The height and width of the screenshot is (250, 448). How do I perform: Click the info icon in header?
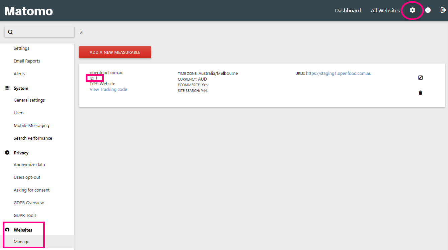click(x=428, y=10)
